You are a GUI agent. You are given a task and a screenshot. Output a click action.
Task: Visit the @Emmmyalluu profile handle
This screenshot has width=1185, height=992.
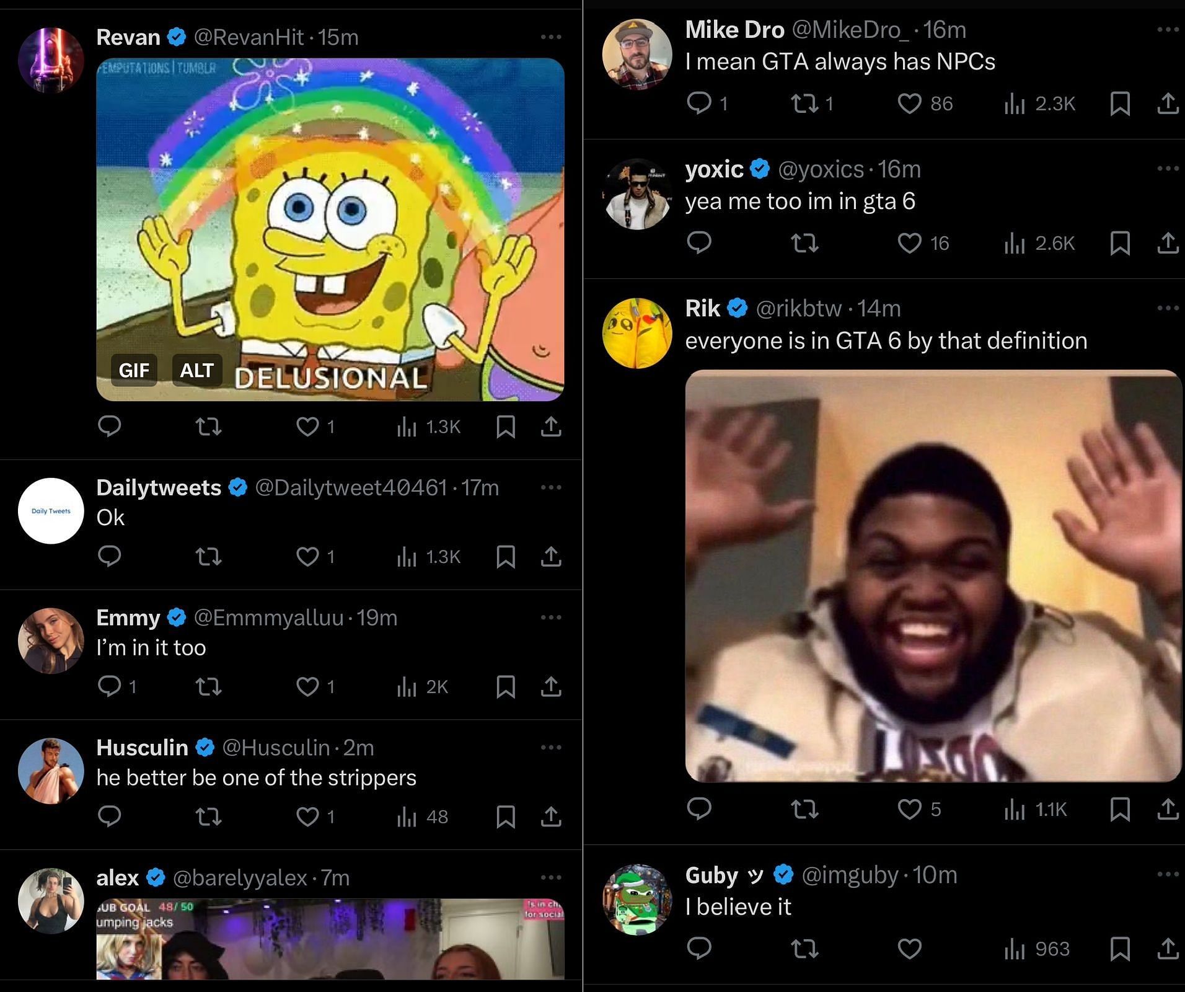coord(268,618)
